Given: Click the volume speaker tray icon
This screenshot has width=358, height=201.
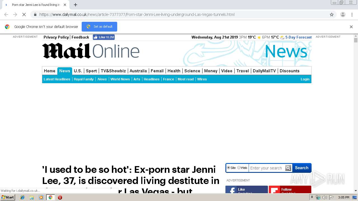Looking at the screenshot, I should (x=324, y=197).
